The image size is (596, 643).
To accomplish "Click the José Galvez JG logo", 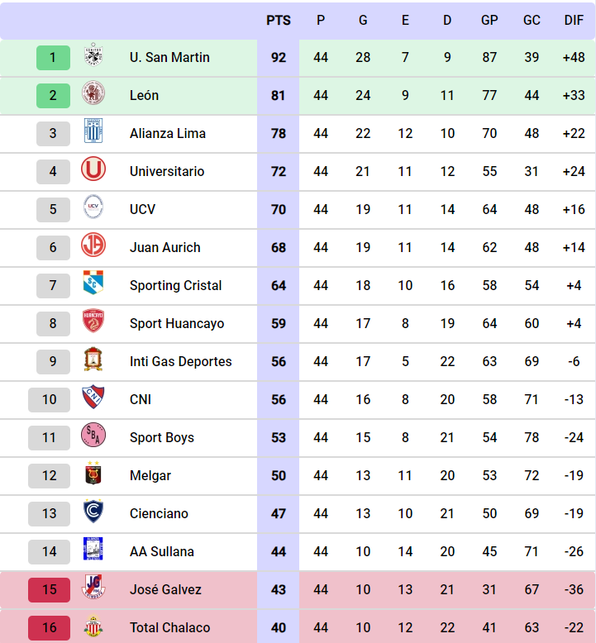I will point(93,587).
